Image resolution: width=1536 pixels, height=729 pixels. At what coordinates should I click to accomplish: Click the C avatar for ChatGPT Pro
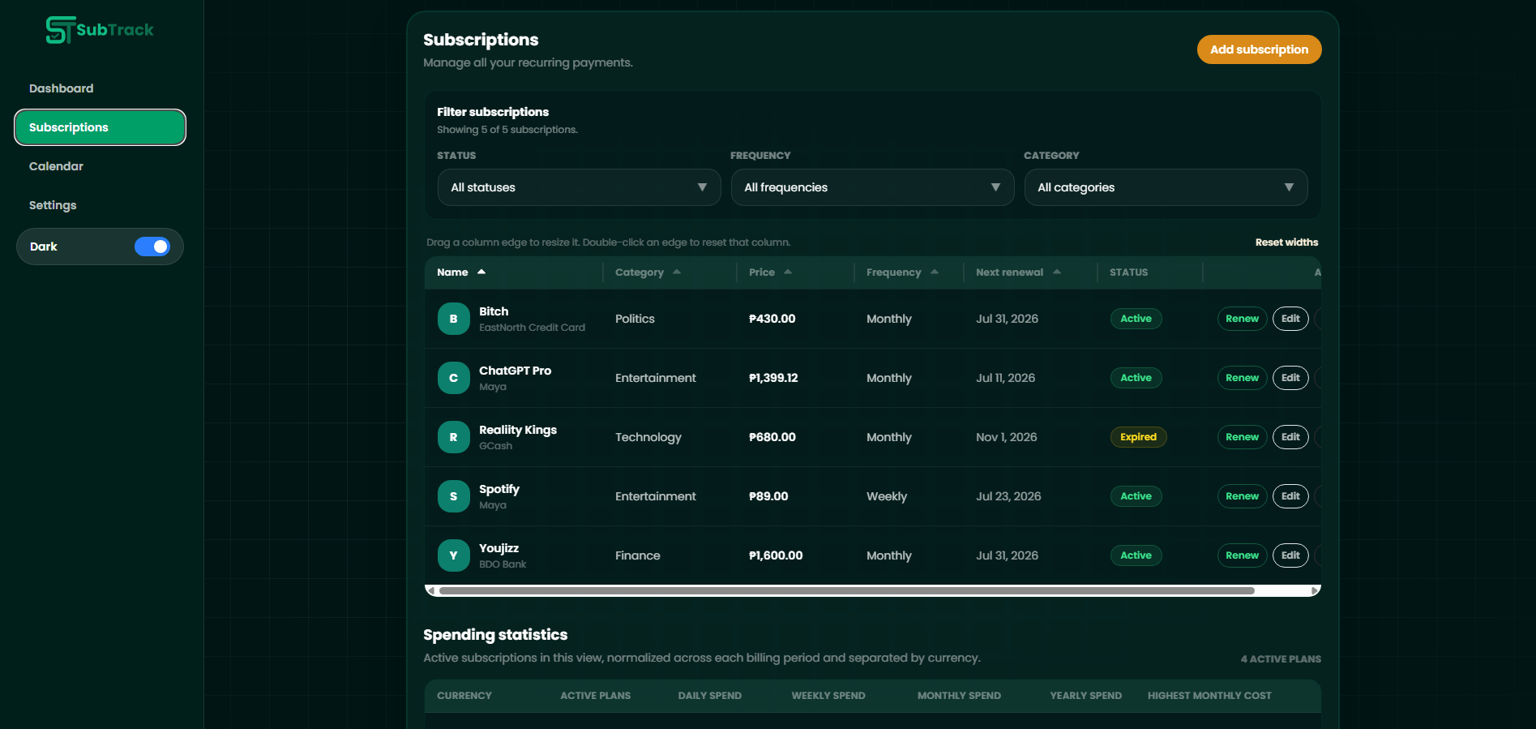[454, 378]
